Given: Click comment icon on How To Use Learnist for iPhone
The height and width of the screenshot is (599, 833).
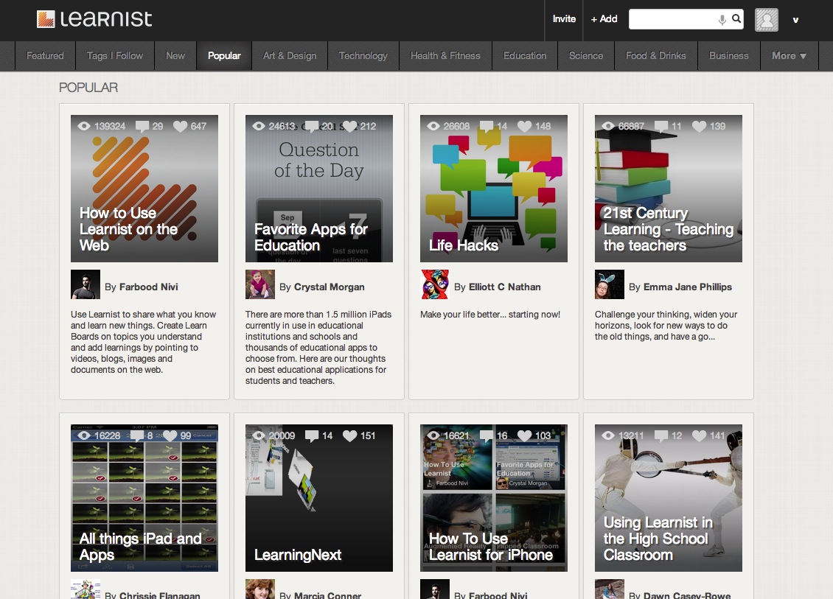Looking at the screenshot, I should 486,436.
